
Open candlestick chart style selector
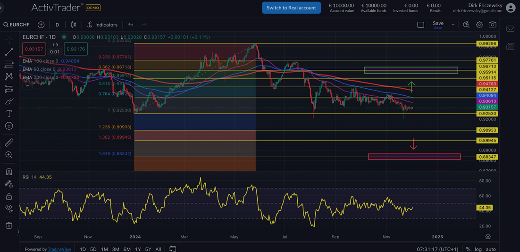[x=74, y=25]
